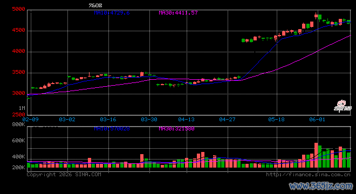Click the 4000 price axis label
356x194 pixels.
(x=19, y=51)
